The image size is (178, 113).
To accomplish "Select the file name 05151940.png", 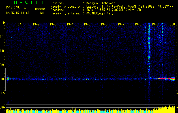I will coord(16,8).
